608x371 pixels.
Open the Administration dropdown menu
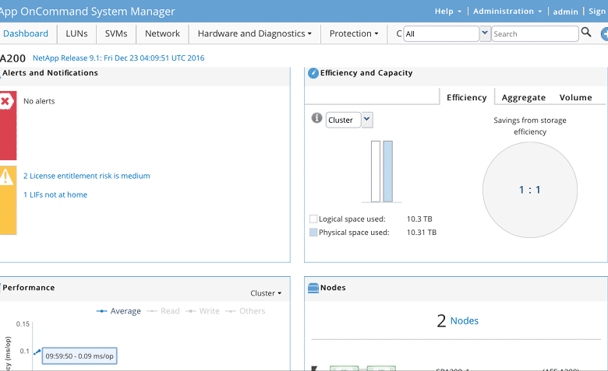coord(507,11)
